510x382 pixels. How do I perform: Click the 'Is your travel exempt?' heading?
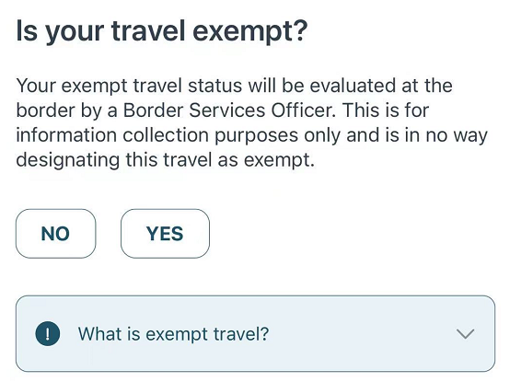coord(162,31)
